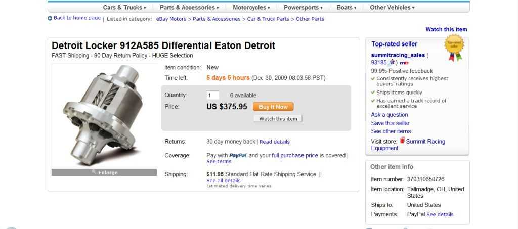Open the Read details returns link
Screen dimensions: 518x229
(x=275, y=142)
